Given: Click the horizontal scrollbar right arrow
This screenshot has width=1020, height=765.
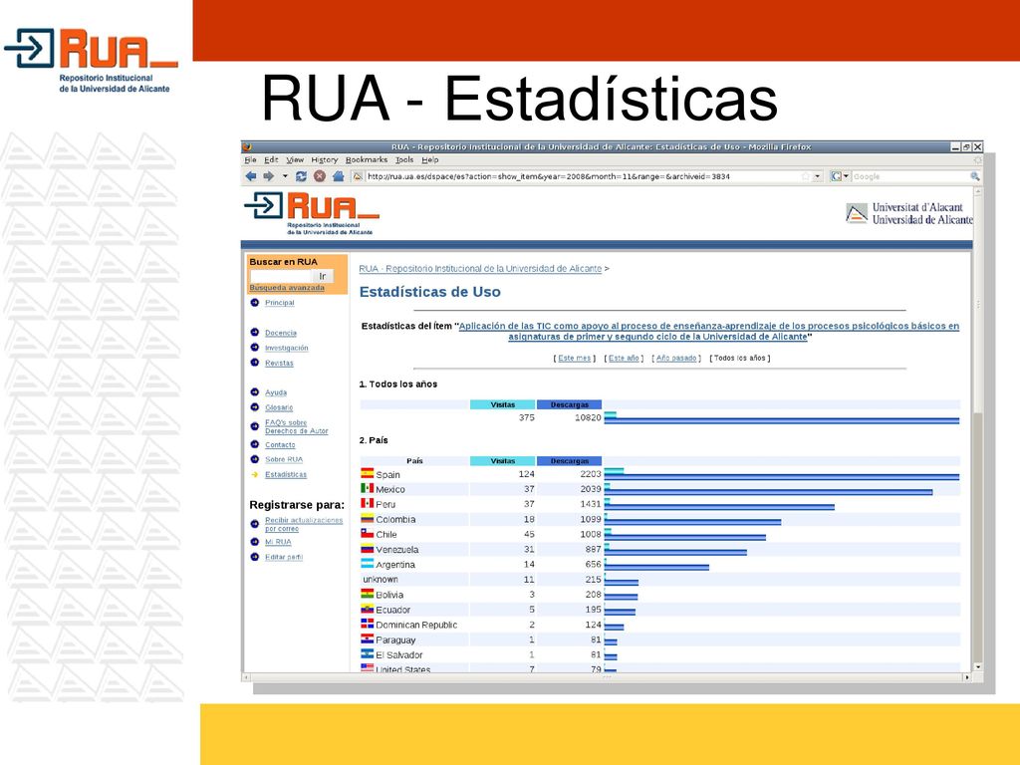Looking at the screenshot, I should (x=966, y=677).
